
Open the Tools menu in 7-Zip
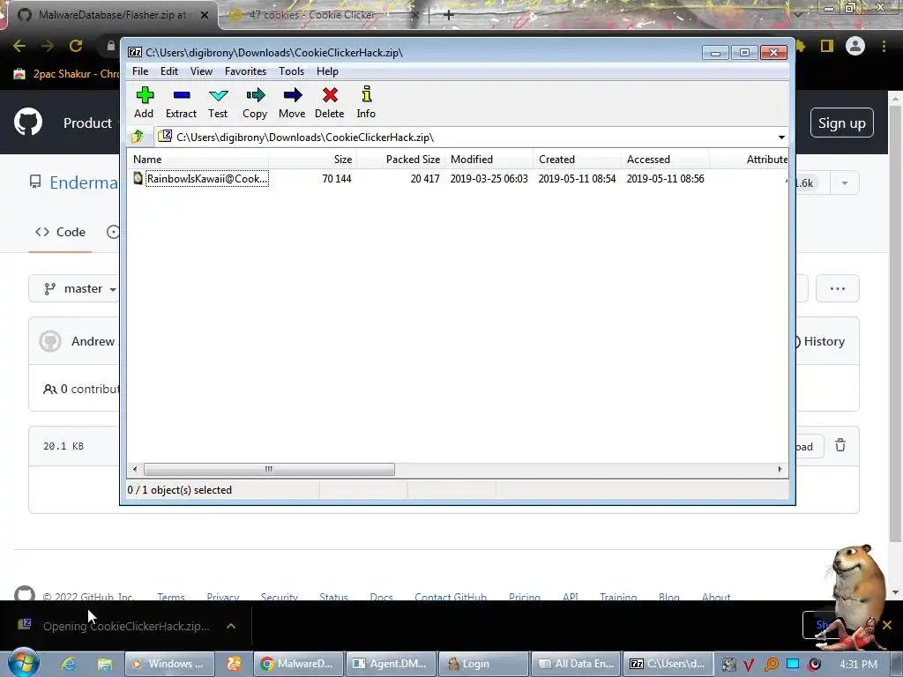pos(291,71)
